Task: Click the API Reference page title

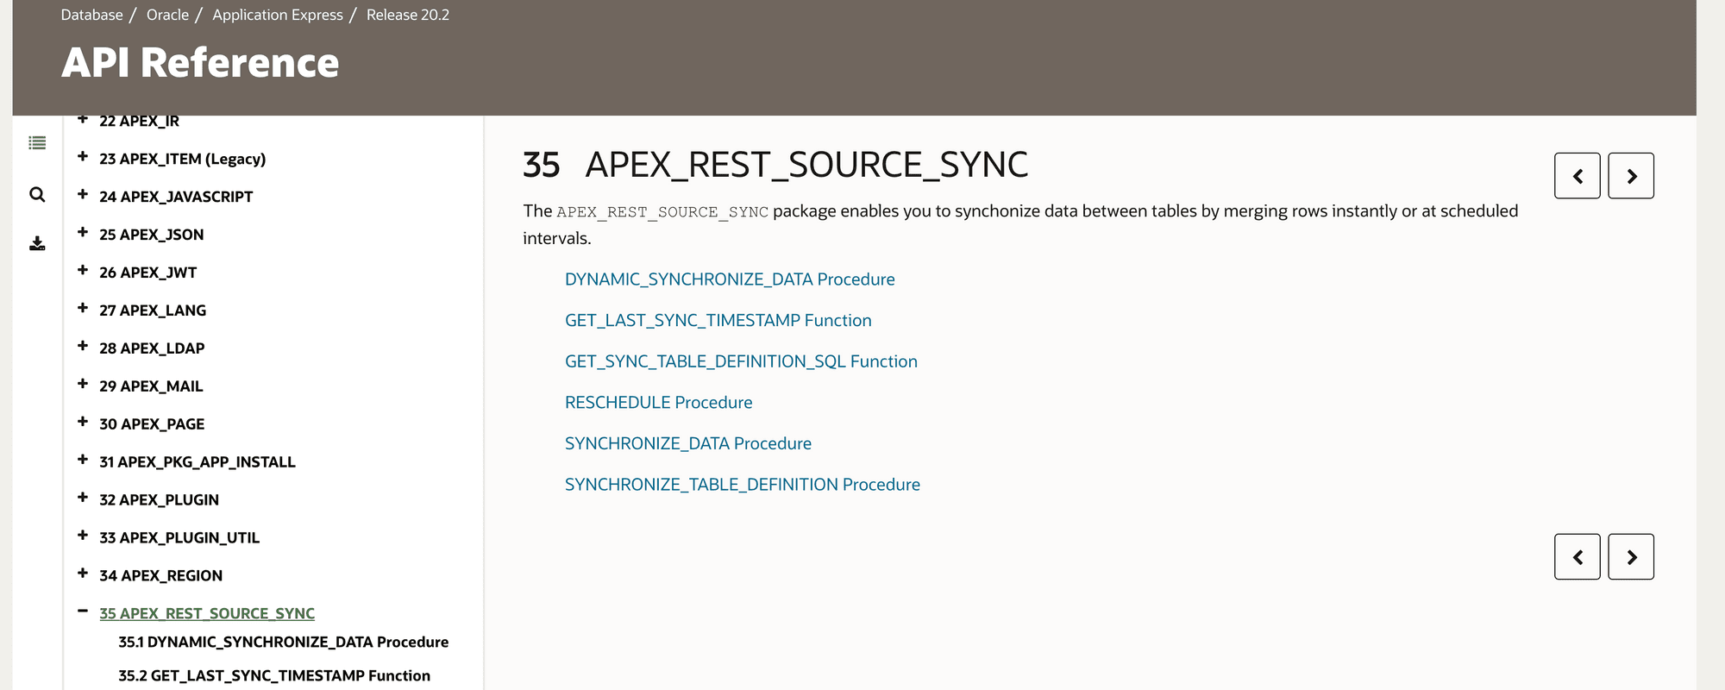Action: pyautogui.click(x=200, y=63)
